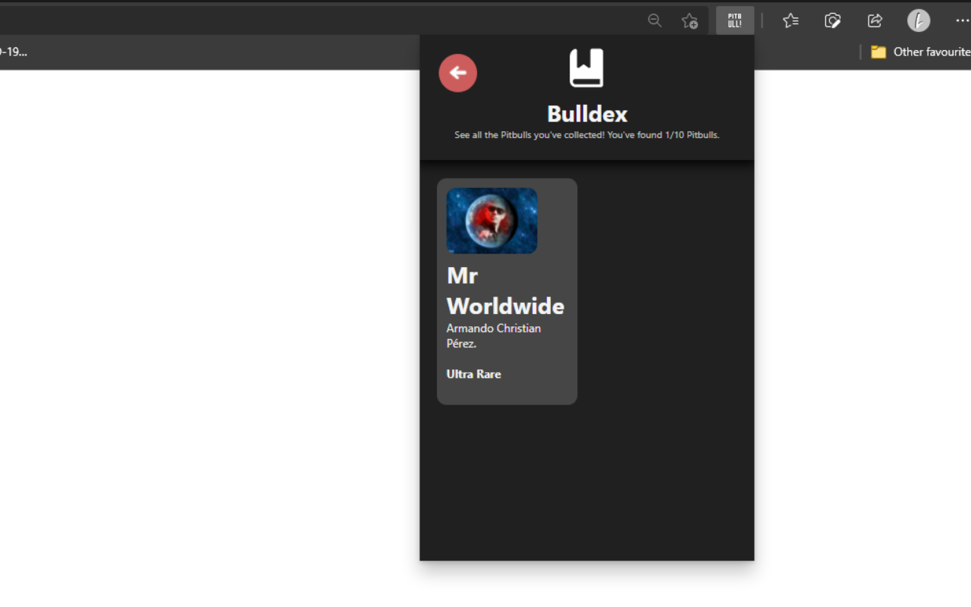971x607 pixels.
Task: Click the found 1/10 Pitbulls subtitle
Action: click(586, 135)
